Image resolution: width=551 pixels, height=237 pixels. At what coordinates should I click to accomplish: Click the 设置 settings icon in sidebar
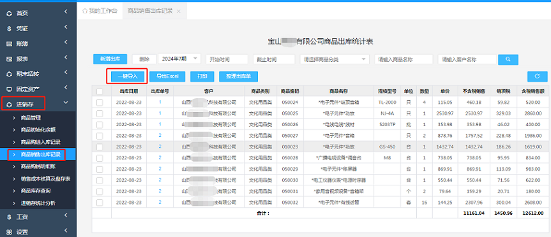click(10, 232)
